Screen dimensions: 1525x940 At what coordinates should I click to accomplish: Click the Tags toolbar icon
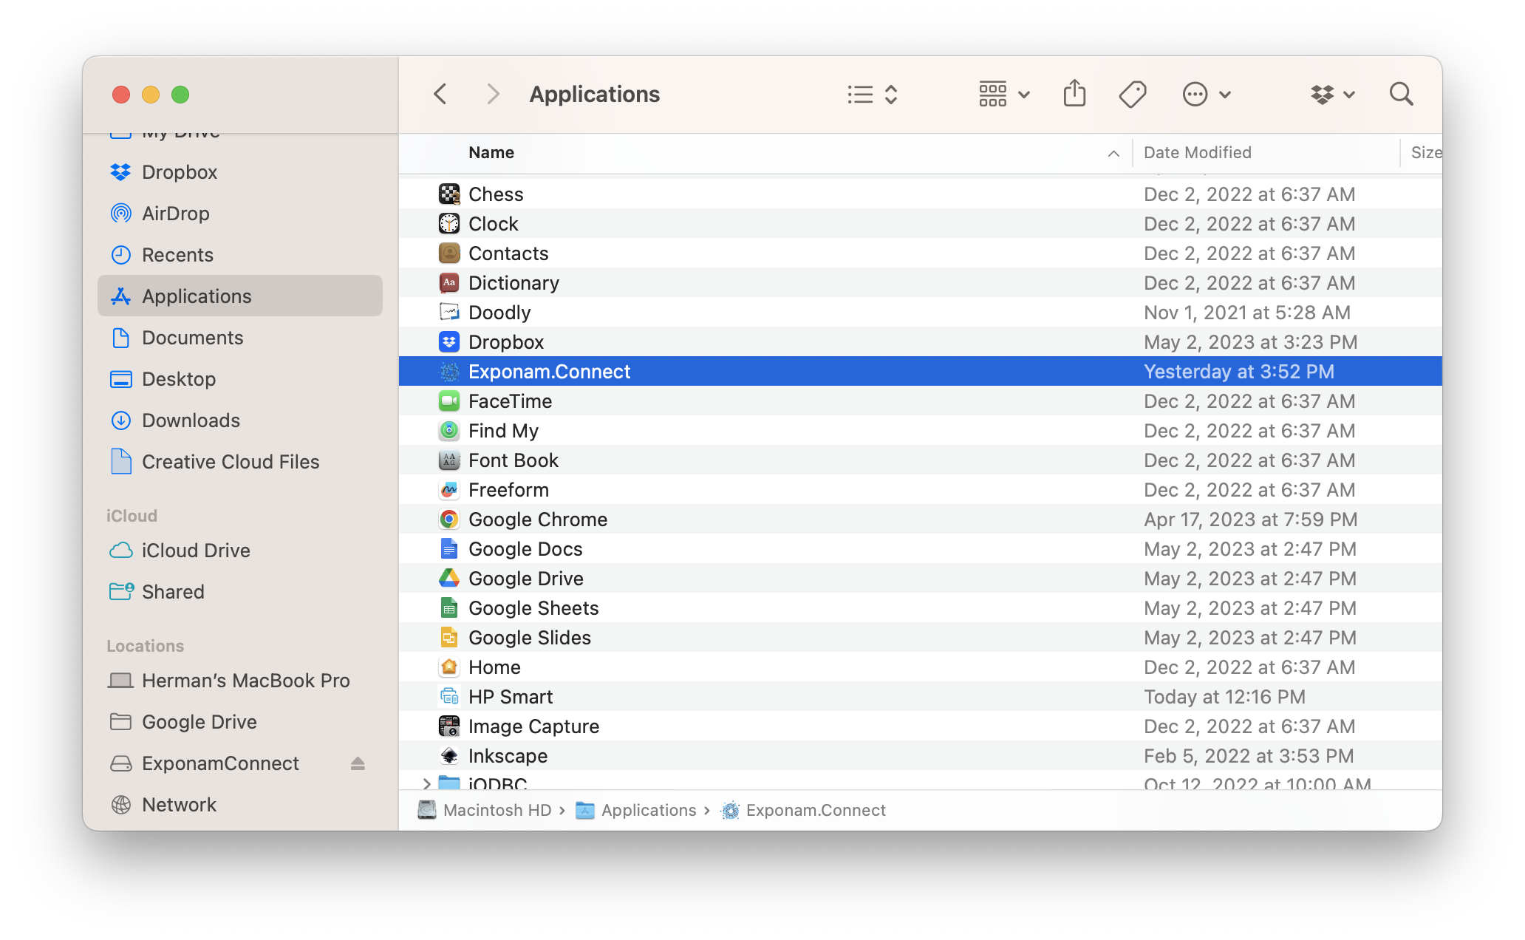(1132, 94)
